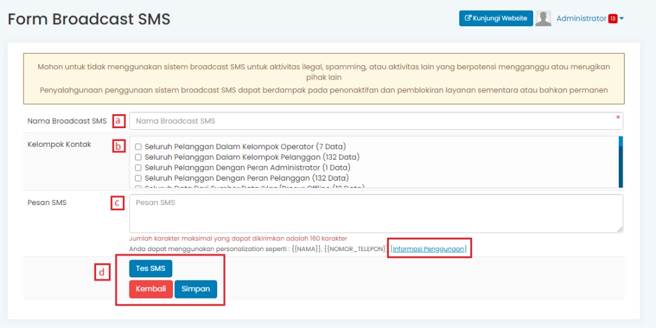Focus the Nama Broadcast SMS input field

pyautogui.click(x=375, y=121)
